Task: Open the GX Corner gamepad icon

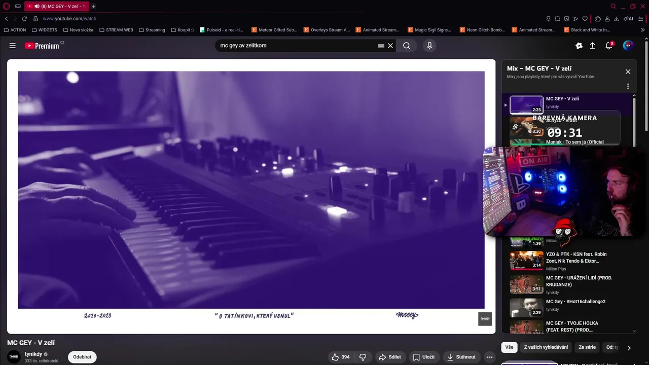Action: [18, 6]
